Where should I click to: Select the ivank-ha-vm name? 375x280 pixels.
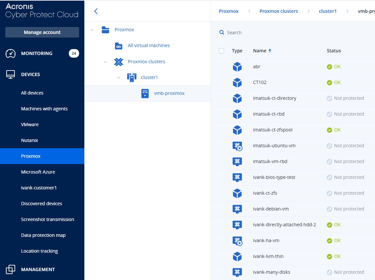[x=266, y=240]
